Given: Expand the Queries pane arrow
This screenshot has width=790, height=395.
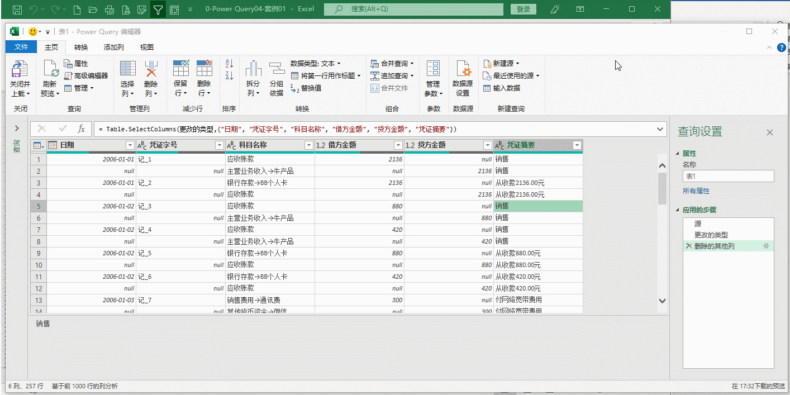Looking at the screenshot, I should (x=17, y=129).
